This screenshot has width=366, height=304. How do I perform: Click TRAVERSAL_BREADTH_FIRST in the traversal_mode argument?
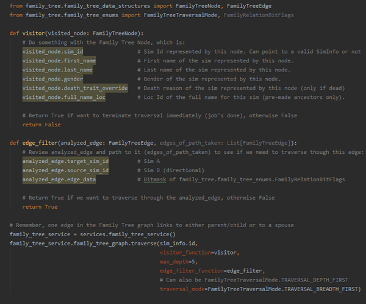[324, 289]
